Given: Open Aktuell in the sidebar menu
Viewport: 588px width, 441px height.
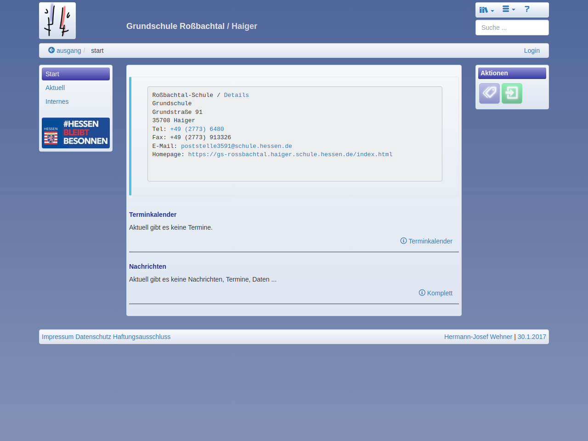Looking at the screenshot, I should 55,88.
